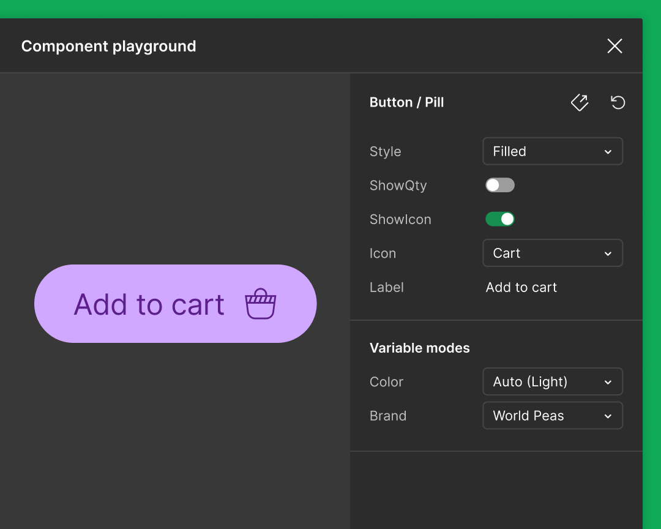Image resolution: width=661 pixels, height=529 pixels.
Task: Click the Add to cart pill button preview
Action: 175,303
